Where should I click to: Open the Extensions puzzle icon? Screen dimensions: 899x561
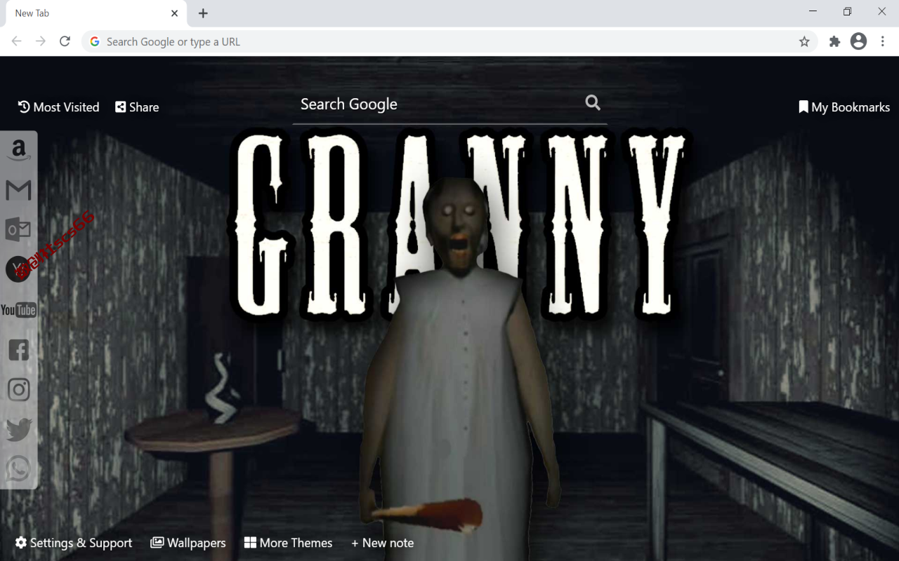(834, 41)
